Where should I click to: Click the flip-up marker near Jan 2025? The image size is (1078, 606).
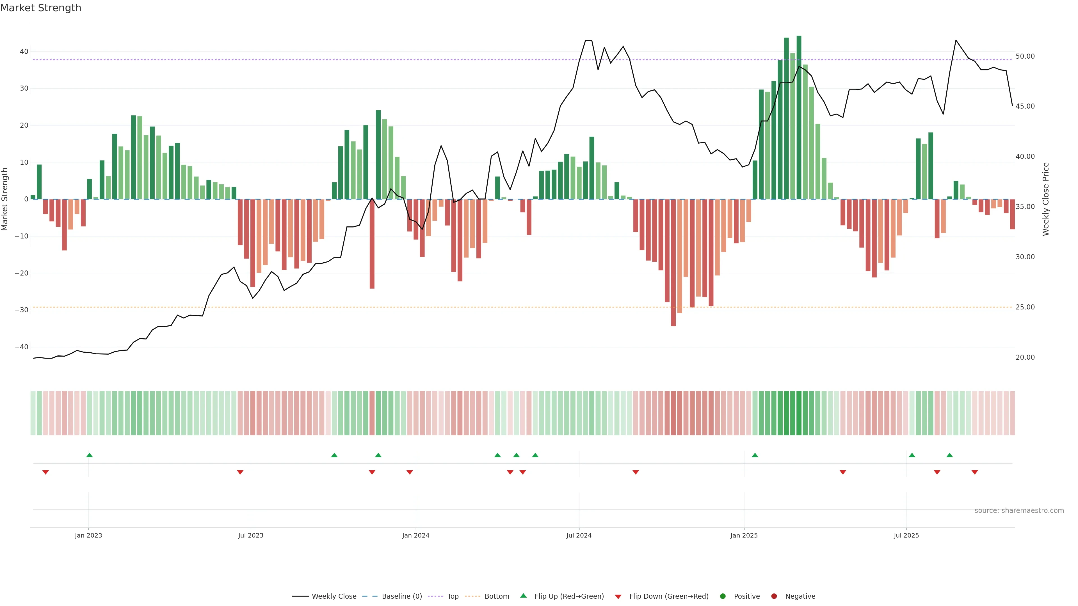(755, 455)
